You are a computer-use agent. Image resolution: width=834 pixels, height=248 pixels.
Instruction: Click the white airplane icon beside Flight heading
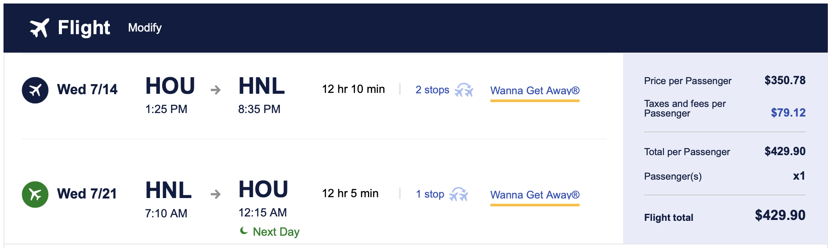tap(40, 28)
